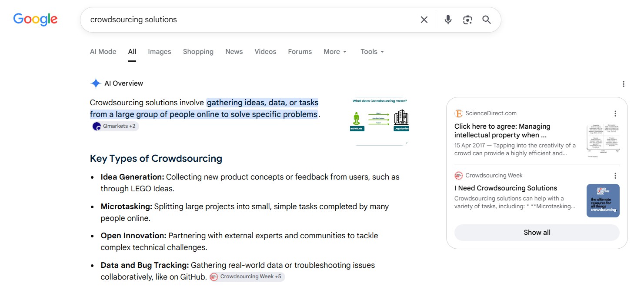This screenshot has width=644, height=290.
Task: Click the AI Overview sparkle icon
Action: tap(96, 83)
